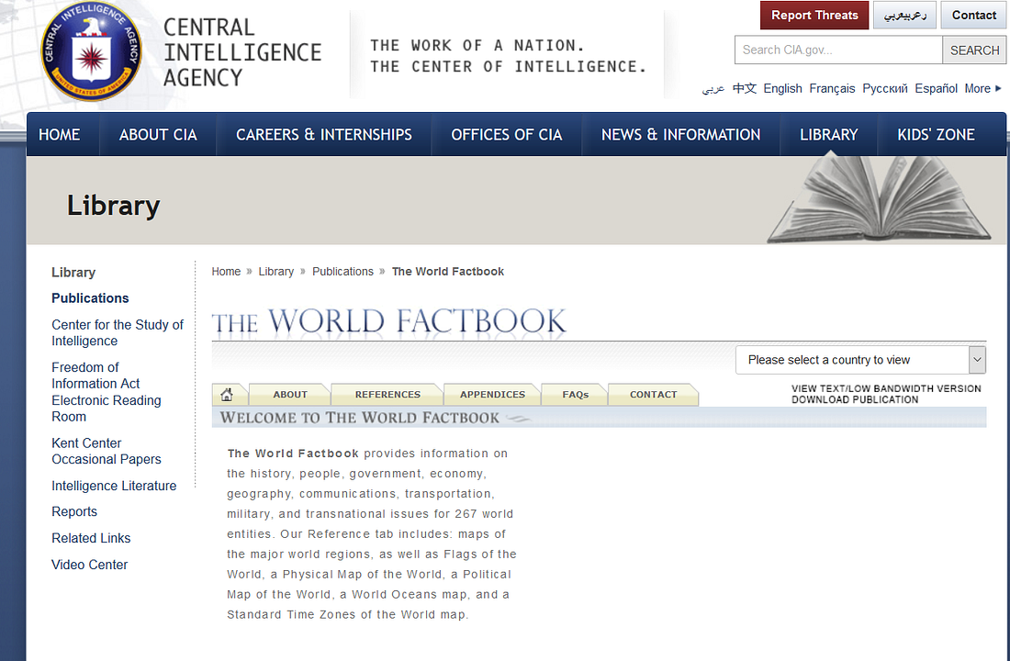
Task: Click the Report Threats button
Action: point(814,16)
